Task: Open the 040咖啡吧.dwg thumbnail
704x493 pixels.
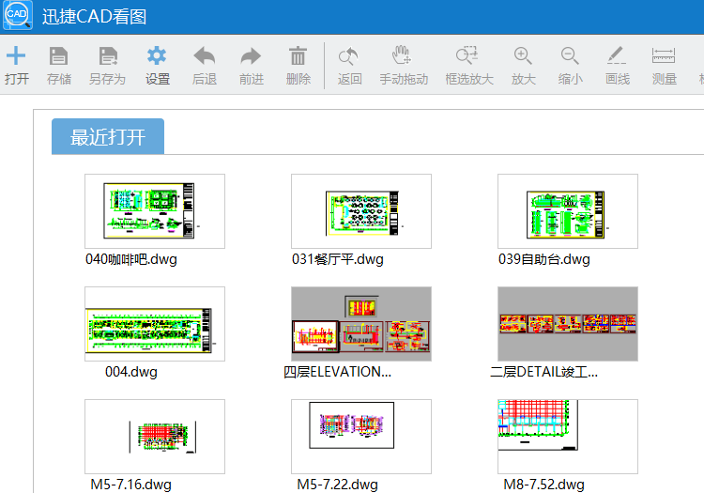Action: coord(155,211)
